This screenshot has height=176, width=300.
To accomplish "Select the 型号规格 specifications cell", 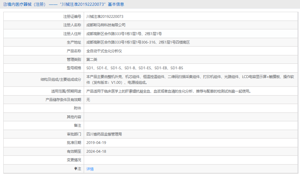I will (133, 68).
